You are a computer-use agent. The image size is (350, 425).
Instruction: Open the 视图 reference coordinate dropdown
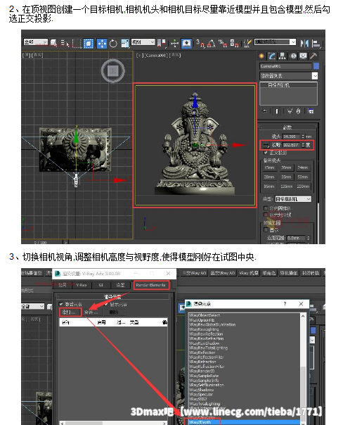143,42
